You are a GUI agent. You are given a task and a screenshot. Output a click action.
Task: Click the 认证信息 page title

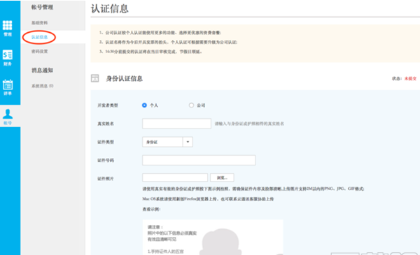(110, 8)
